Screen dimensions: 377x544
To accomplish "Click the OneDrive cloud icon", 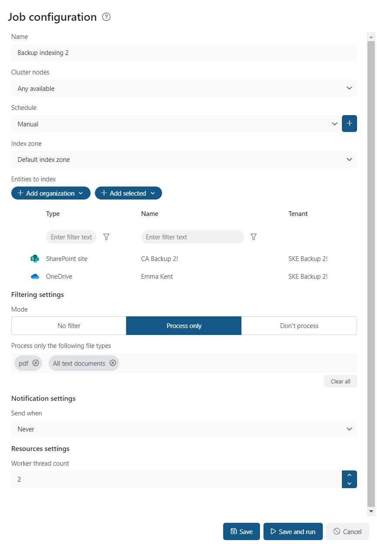I will pyautogui.click(x=35, y=277).
